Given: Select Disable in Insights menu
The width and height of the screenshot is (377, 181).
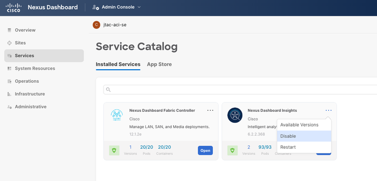Looking at the screenshot, I should pyautogui.click(x=304, y=136).
